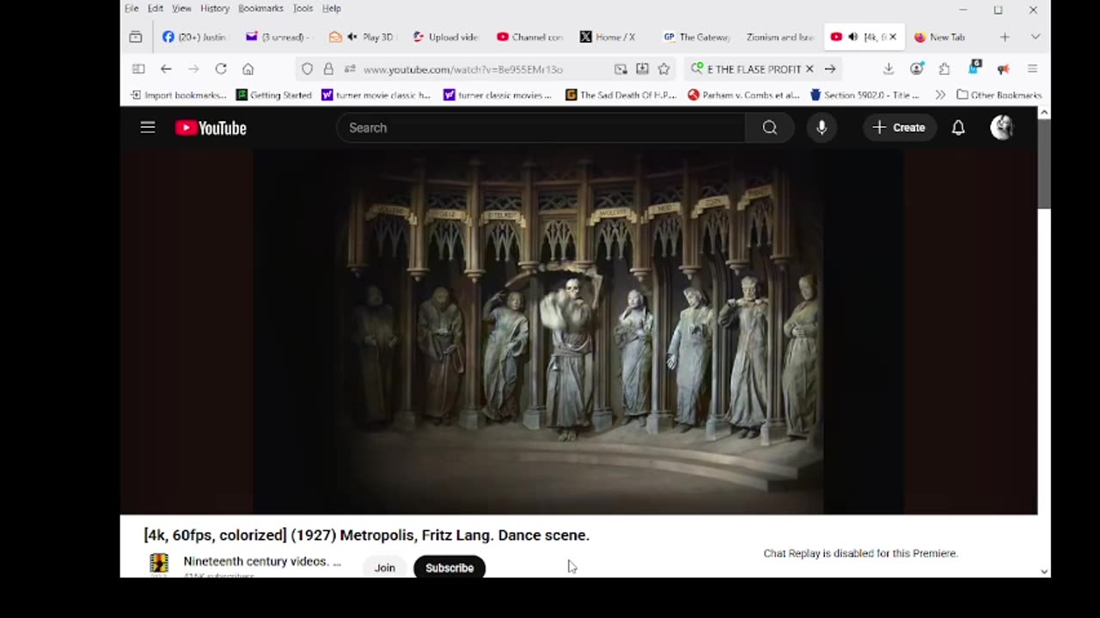Toggle the Firefox sidebar button
Screen dimensions: 1100x618
(x=138, y=69)
